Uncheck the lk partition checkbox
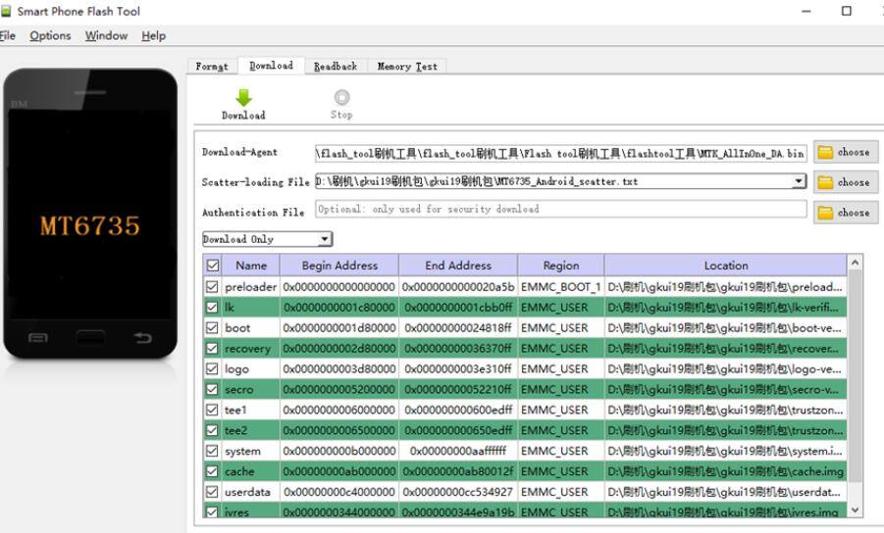884x533 pixels. pyautogui.click(x=212, y=308)
